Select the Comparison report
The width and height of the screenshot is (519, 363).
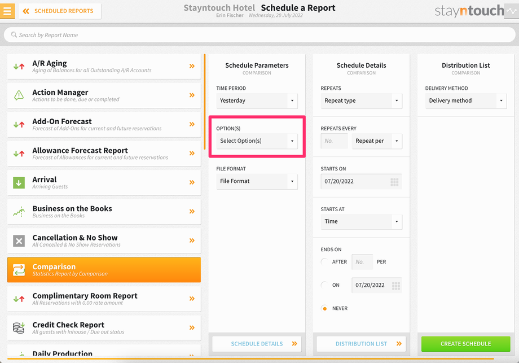coord(104,270)
